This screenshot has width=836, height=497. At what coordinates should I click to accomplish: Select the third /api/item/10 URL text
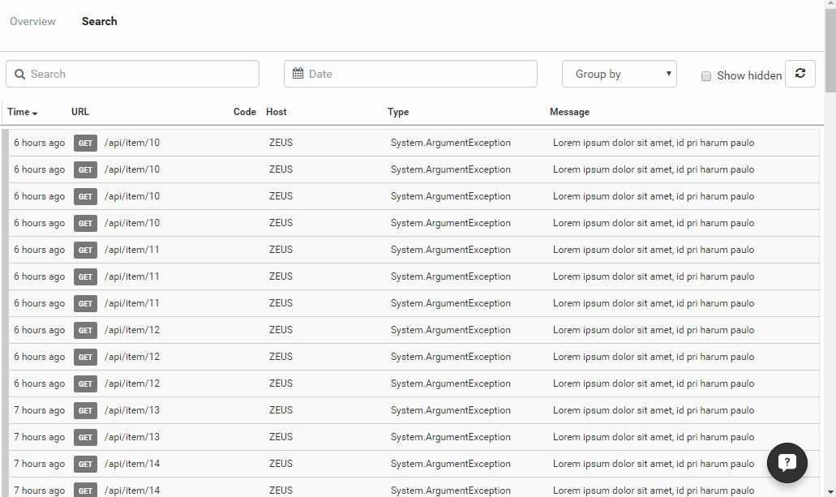pos(132,196)
